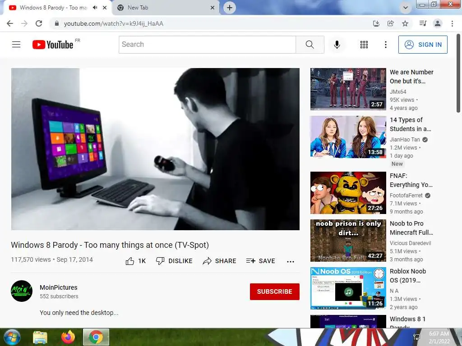Install app icon in address bar
This screenshot has width=462, height=346.
tap(376, 23)
